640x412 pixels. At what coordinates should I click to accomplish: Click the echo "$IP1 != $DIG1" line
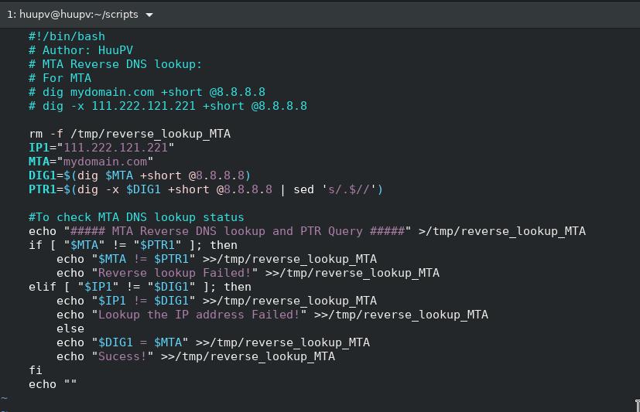(217, 301)
